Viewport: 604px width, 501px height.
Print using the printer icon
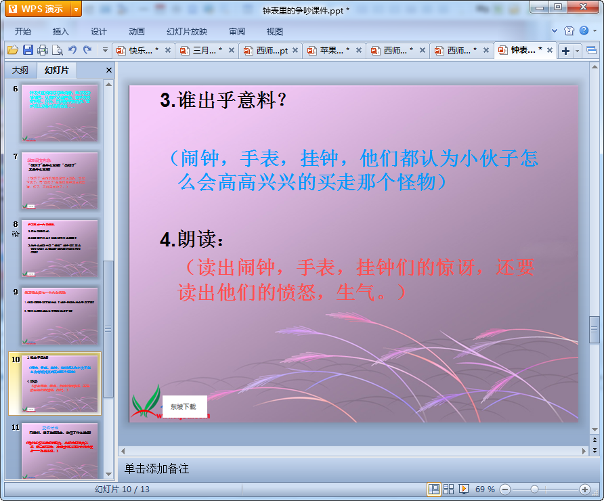tap(43, 50)
